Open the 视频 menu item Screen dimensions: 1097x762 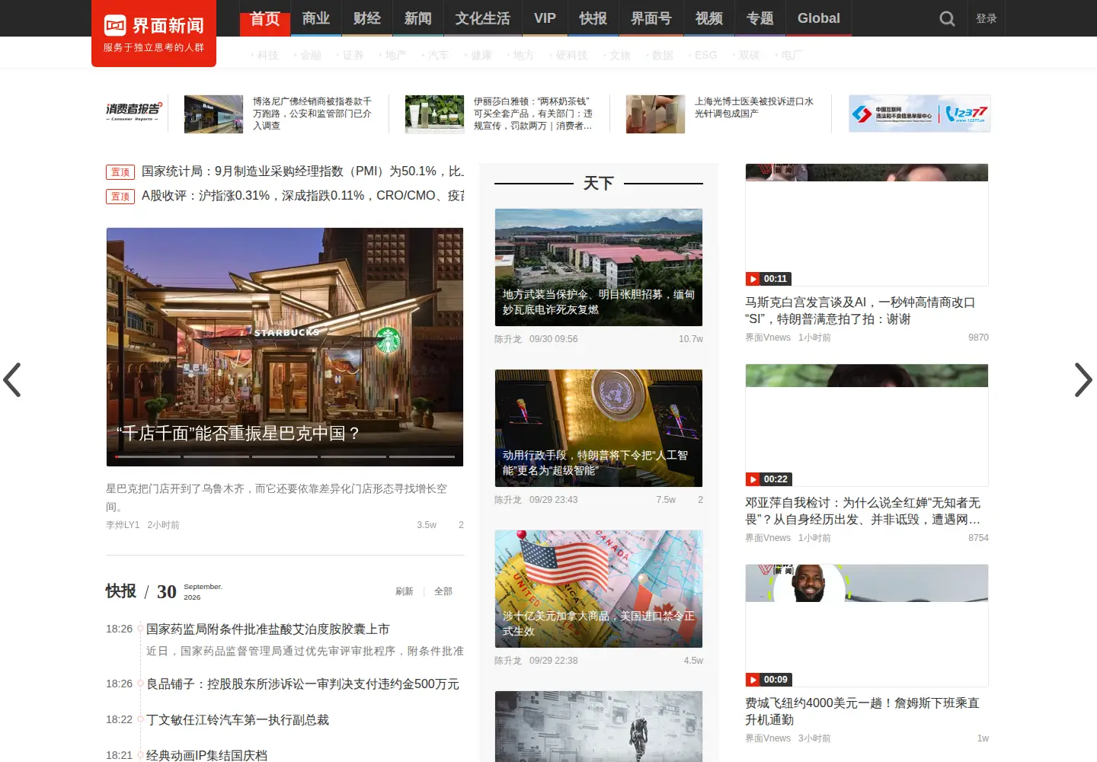coord(709,18)
